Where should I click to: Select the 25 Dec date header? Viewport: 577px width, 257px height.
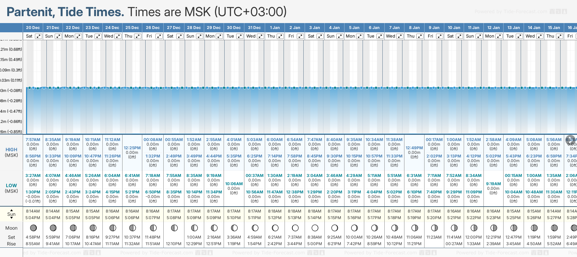132,28
